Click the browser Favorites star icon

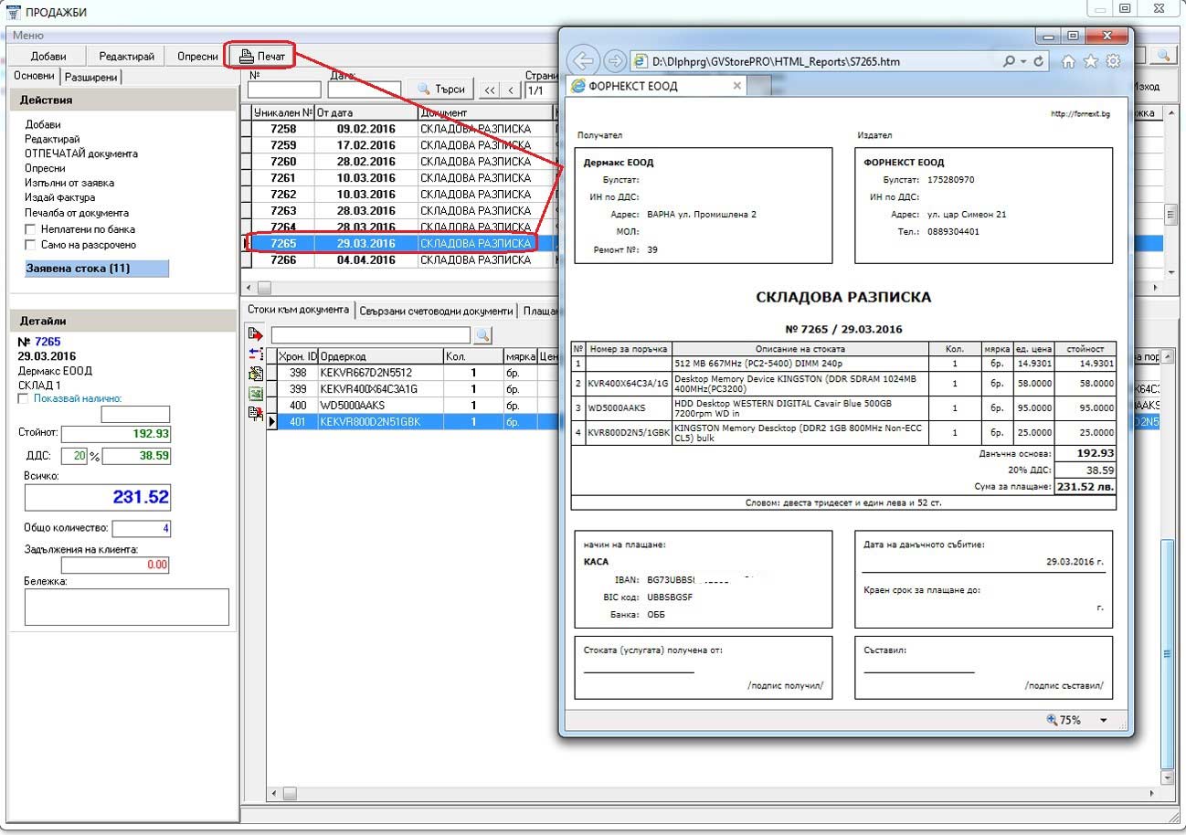(x=1091, y=61)
